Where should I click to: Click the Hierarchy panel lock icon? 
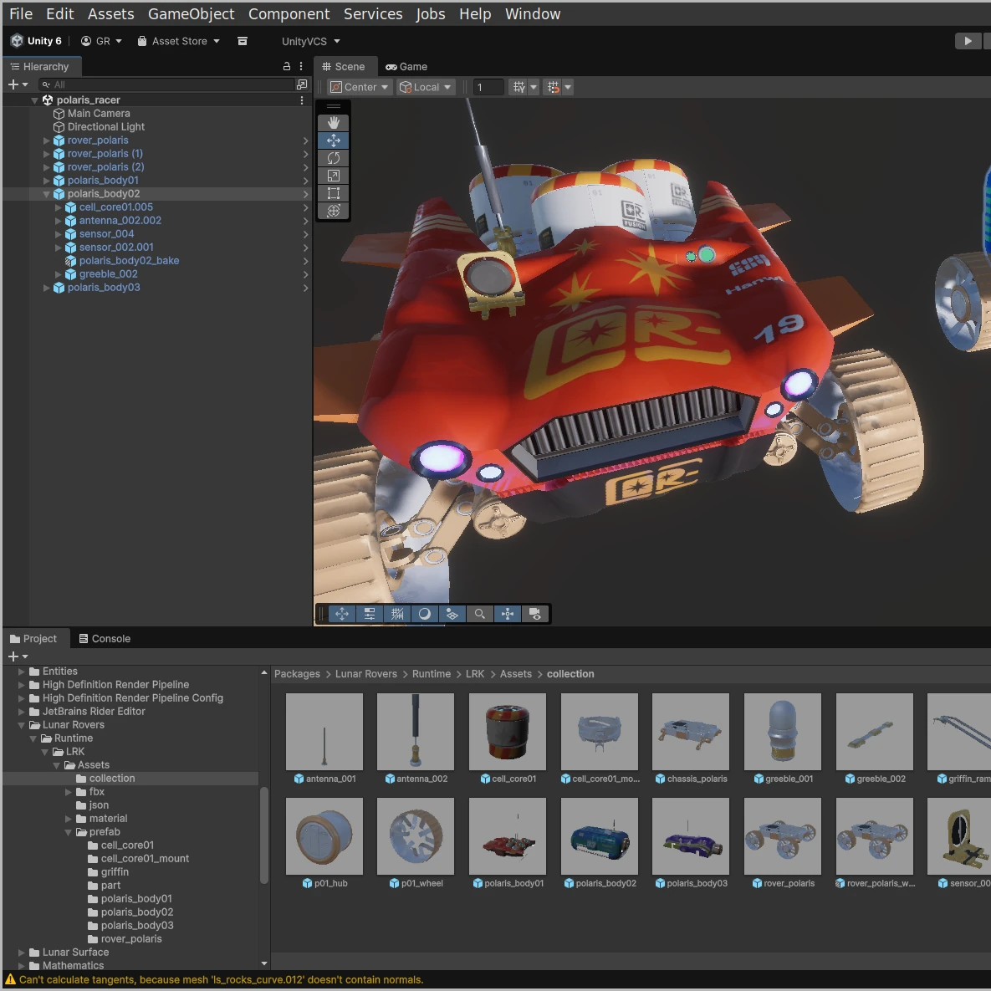click(286, 66)
